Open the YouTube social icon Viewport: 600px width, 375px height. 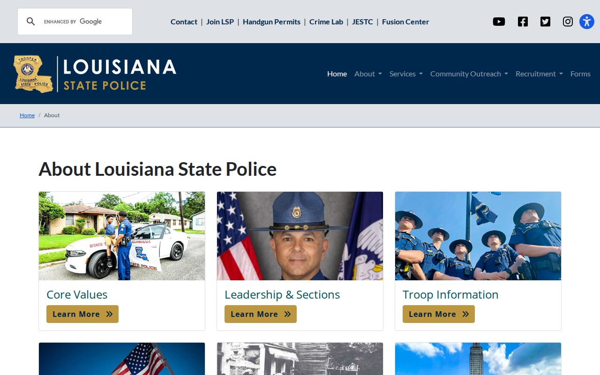coord(499,22)
